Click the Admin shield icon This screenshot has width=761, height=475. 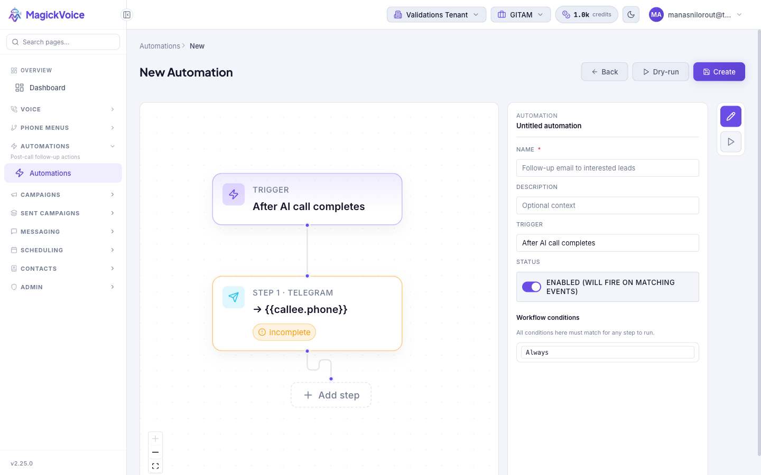(x=14, y=287)
